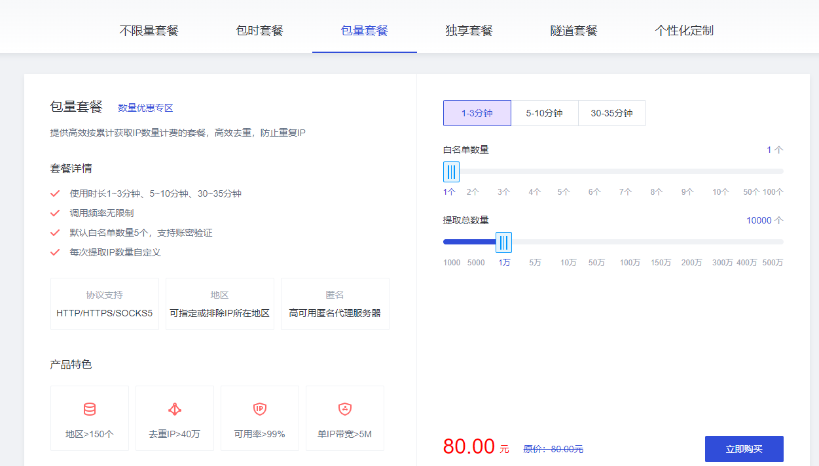The height and width of the screenshot is (466, 819).
Task: Open the 不限量套餐 tab
Action: tap(149, 30)
